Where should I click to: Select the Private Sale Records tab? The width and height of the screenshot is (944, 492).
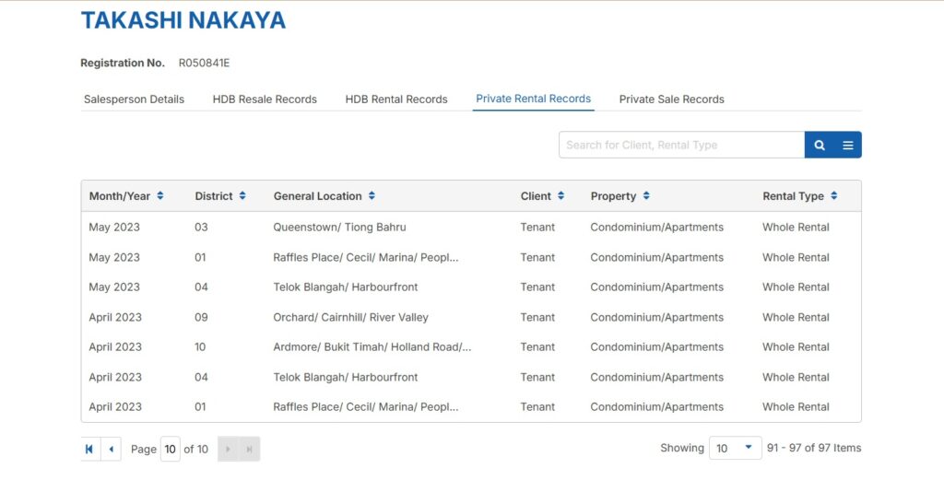point(671,100)
